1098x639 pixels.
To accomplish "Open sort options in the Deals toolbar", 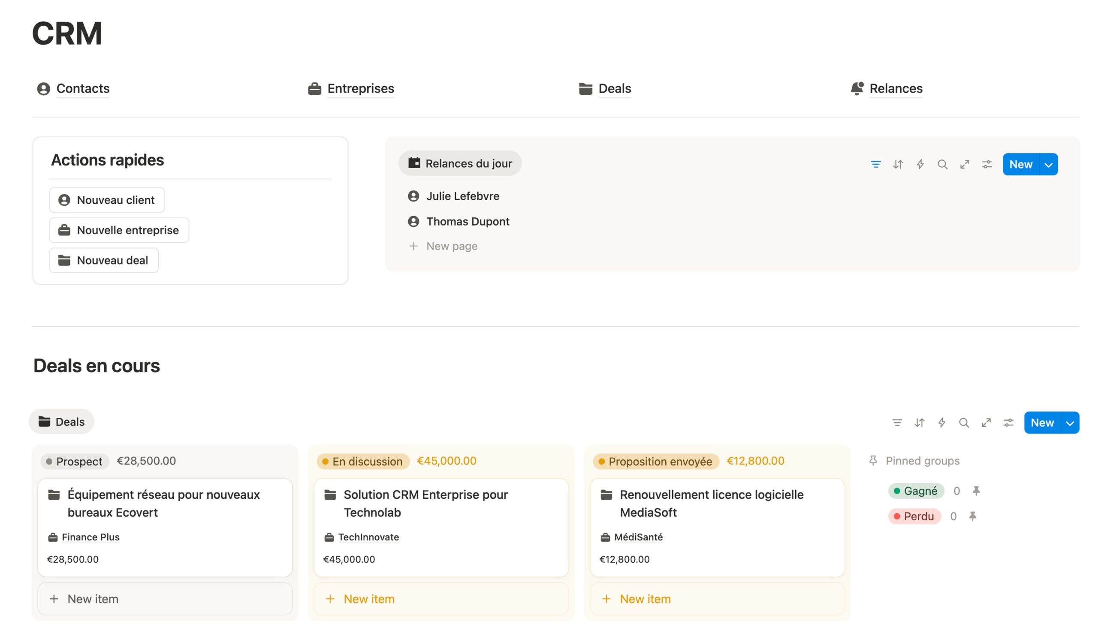I will [x=919, y=422].
